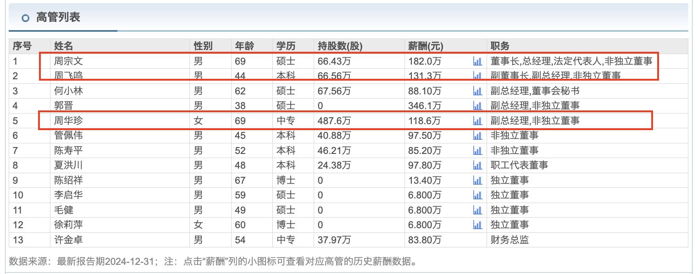Select the name 周宗文
Screen dimensions: 698x274
click(68, 61)
